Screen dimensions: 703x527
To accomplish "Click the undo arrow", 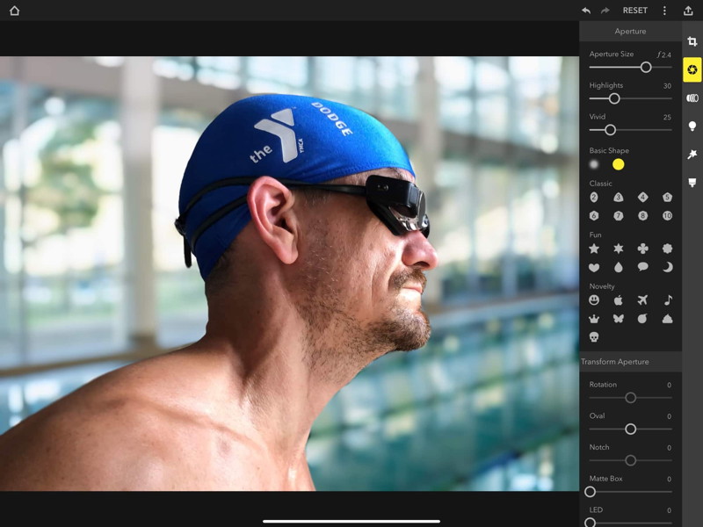I will (586, 11).
